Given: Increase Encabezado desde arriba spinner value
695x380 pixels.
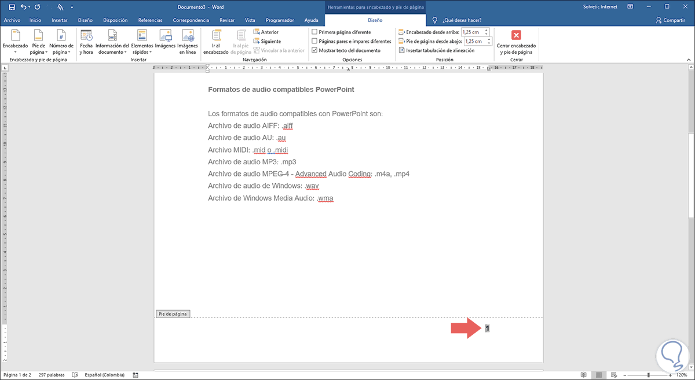Looking at the screenshot, I should (x=487, y=31).
